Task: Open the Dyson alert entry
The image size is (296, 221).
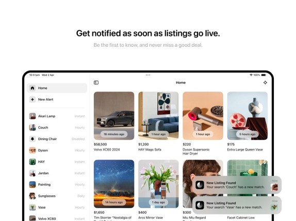Action: [57, 150]
